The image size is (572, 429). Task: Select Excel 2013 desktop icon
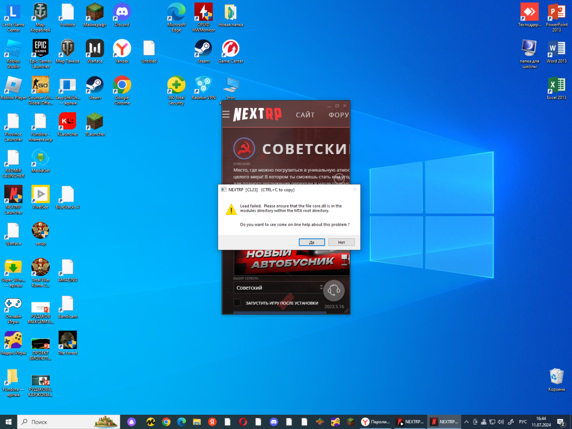pos(556,88)
